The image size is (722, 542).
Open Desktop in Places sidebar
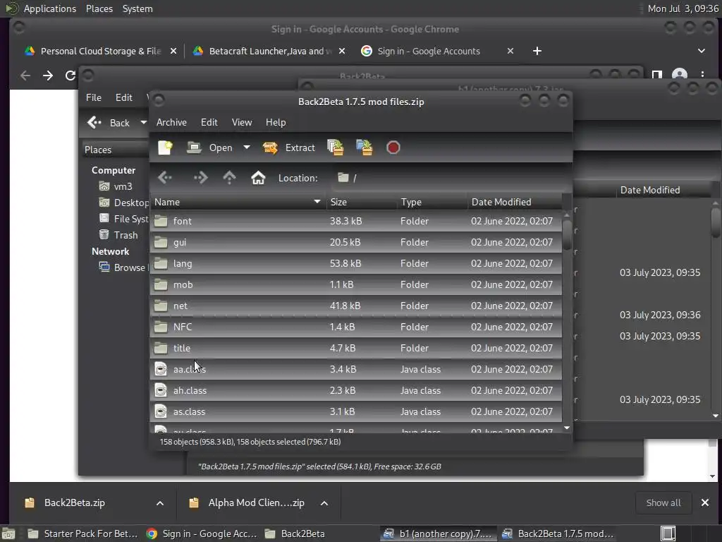(x=124, y=203)
